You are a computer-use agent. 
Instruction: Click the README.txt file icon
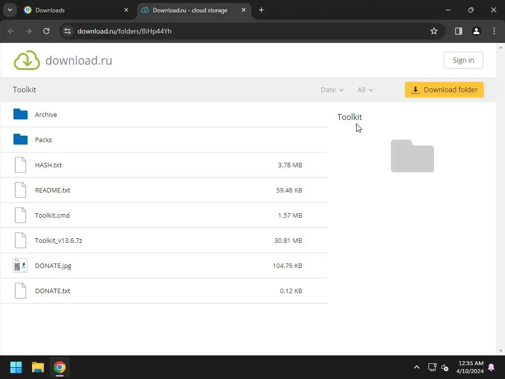click(20, 190)
